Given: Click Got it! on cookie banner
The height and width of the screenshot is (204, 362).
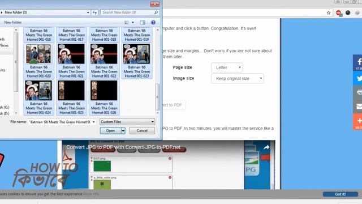Looking at the screenshot, I should [341, 194].
